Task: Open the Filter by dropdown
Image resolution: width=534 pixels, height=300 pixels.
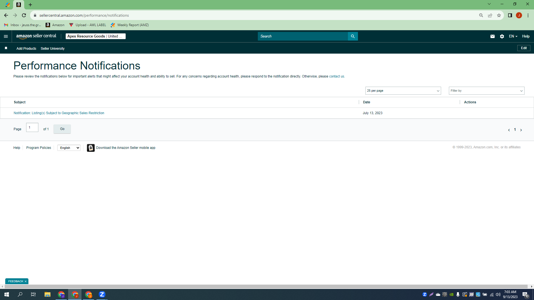Action: coord(486,91)
